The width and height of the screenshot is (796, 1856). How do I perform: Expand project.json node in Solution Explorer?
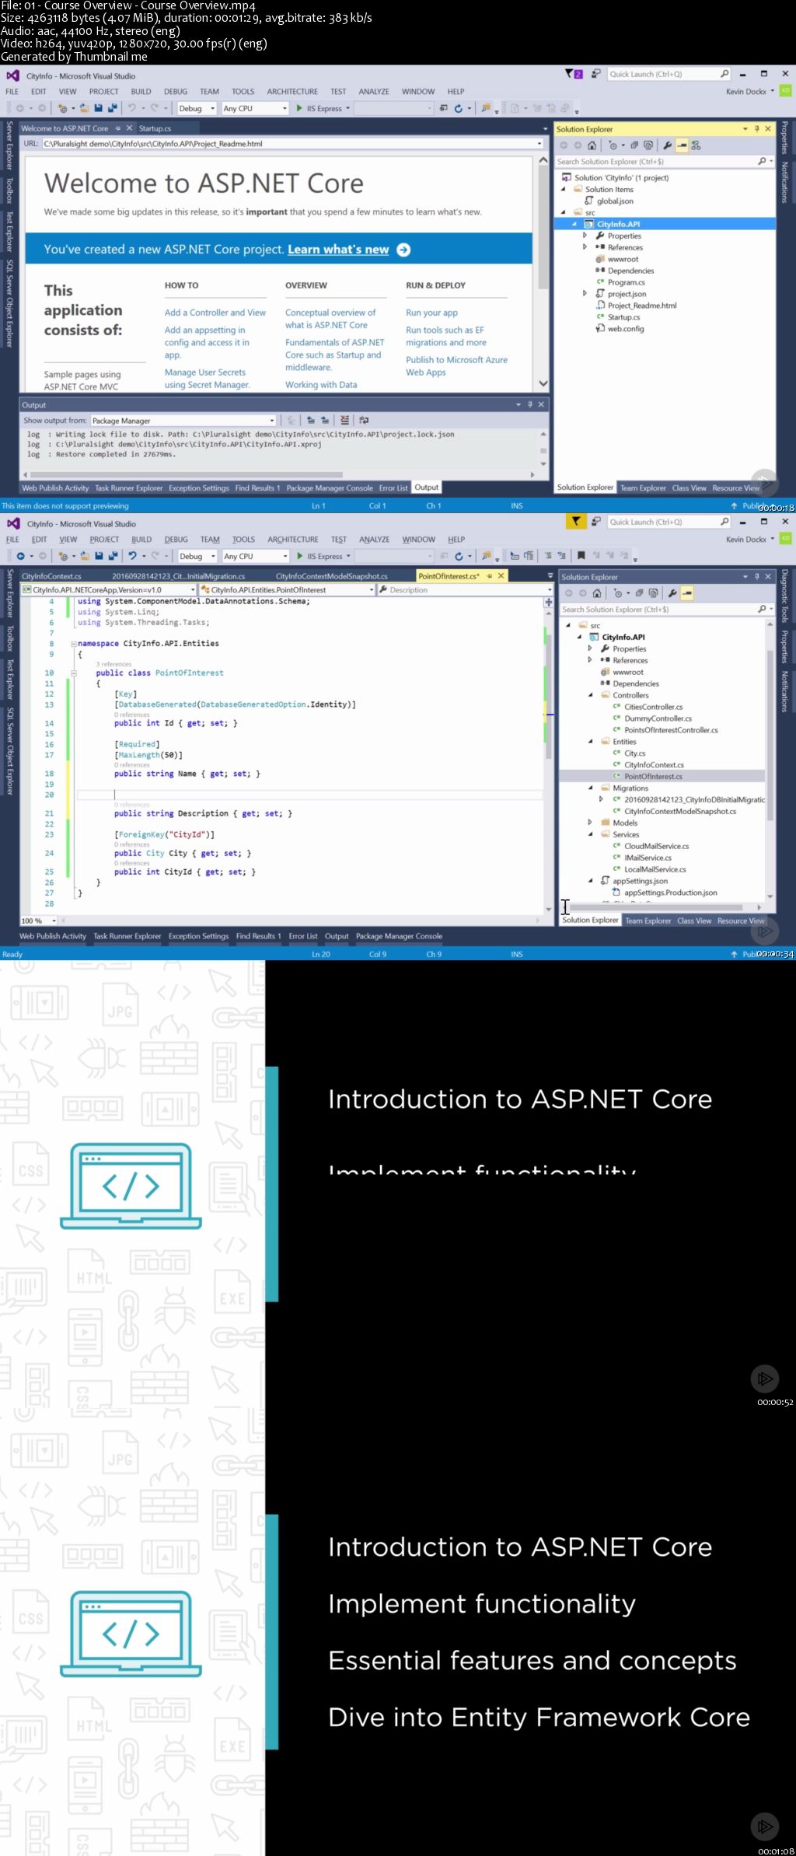pos(585,294)
